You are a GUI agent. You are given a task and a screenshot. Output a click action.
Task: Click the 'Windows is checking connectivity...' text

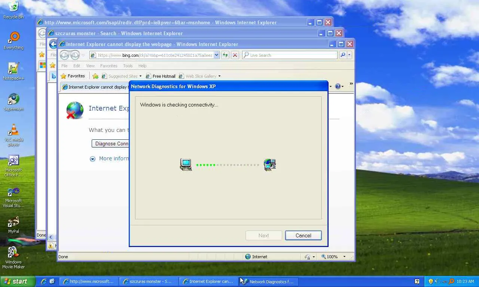[179, 105]
